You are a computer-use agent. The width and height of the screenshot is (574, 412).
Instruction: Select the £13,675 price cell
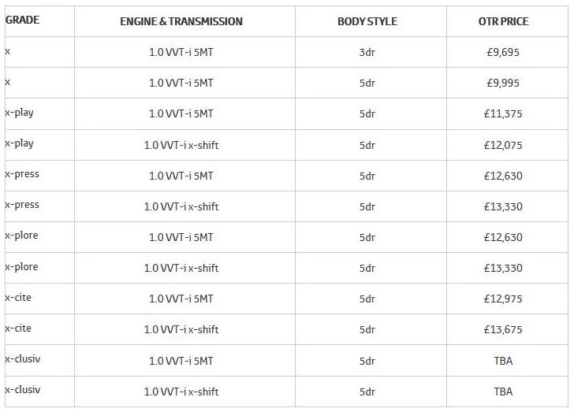pyautogui.click(x=503, y=329)
